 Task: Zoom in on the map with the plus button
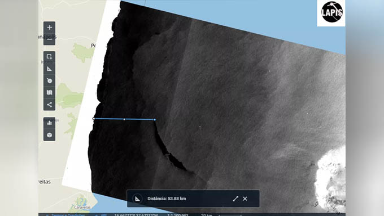(x=50, y=28)
